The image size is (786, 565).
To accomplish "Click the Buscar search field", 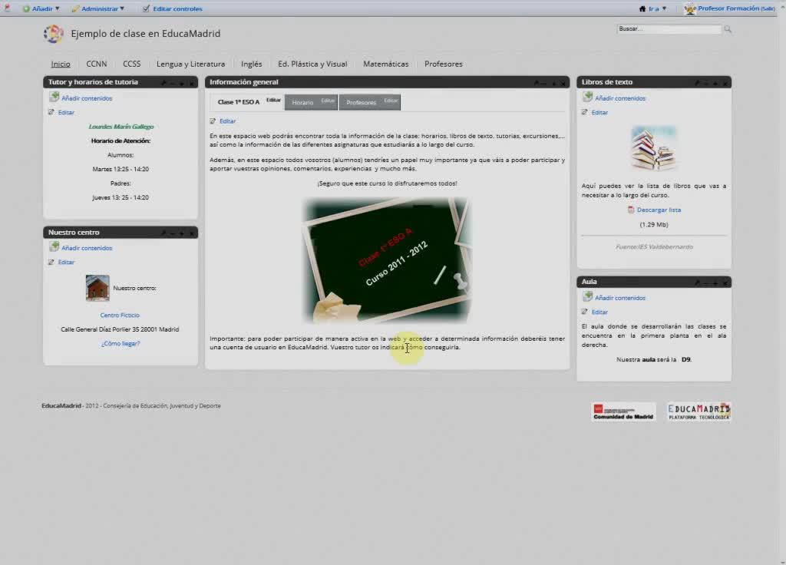I will [x=669, y=29].
